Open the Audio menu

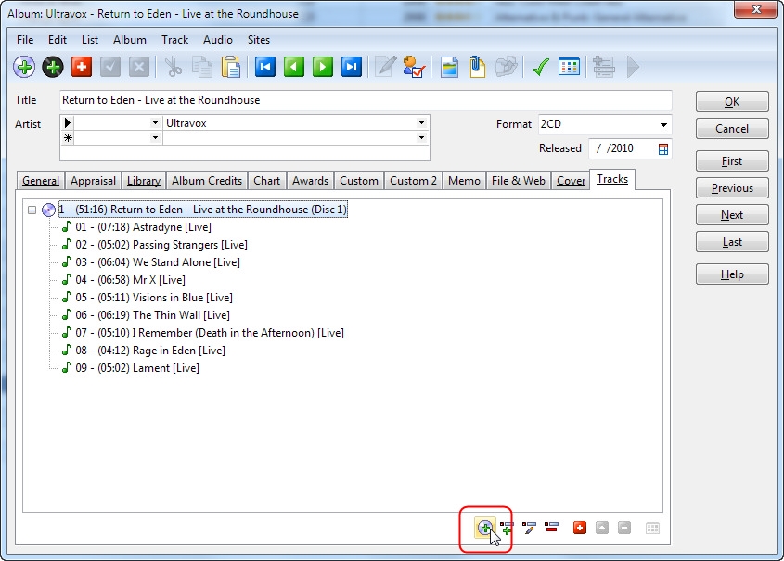[217, 40]
